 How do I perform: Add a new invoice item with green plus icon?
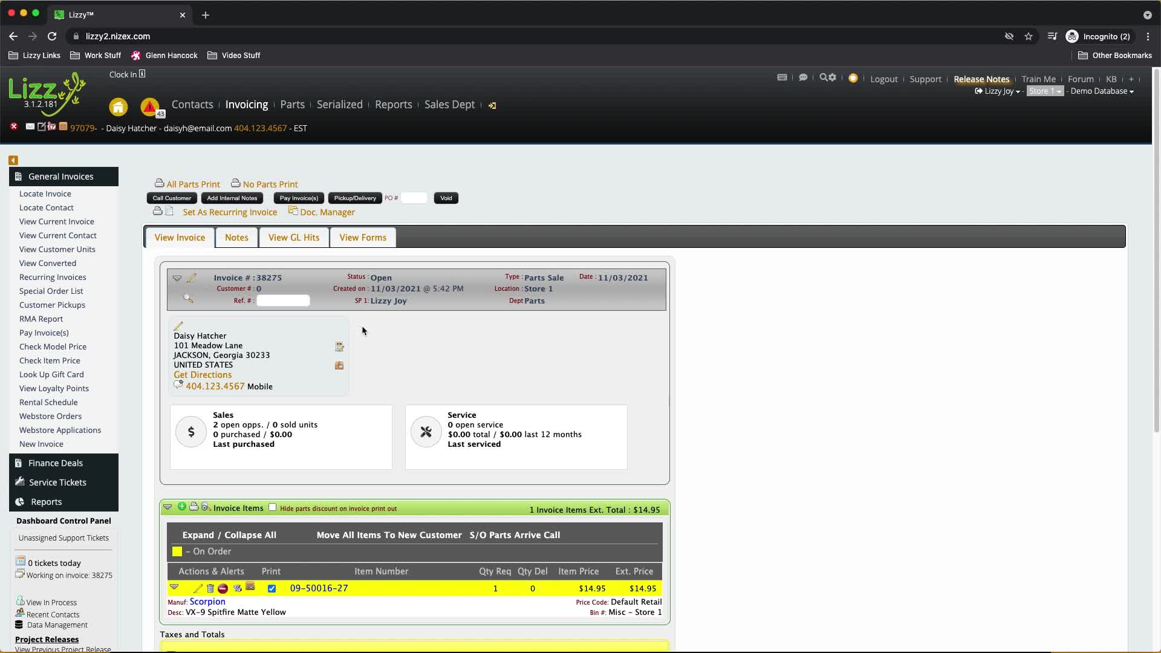[x=182, y=507]
